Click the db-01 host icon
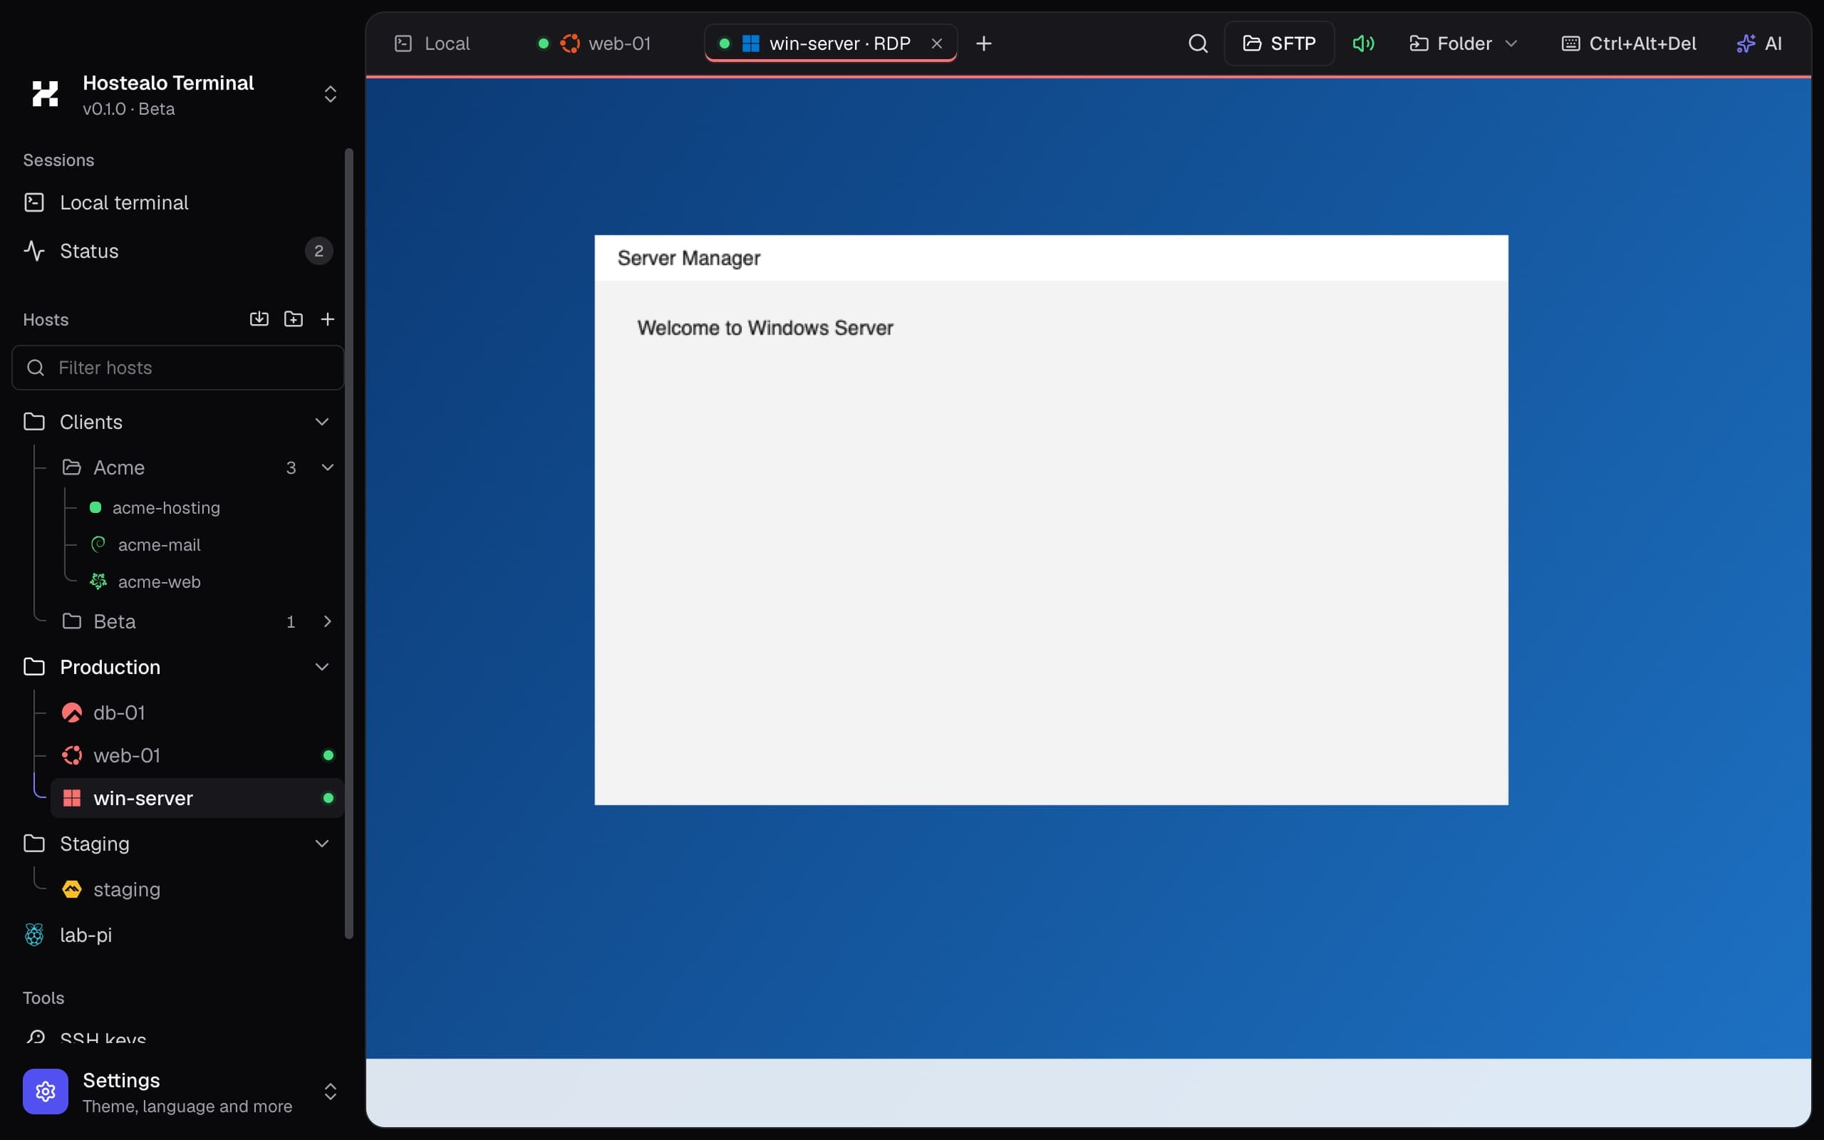Viewport: 1824px width, 1140px height. (71, 712)
